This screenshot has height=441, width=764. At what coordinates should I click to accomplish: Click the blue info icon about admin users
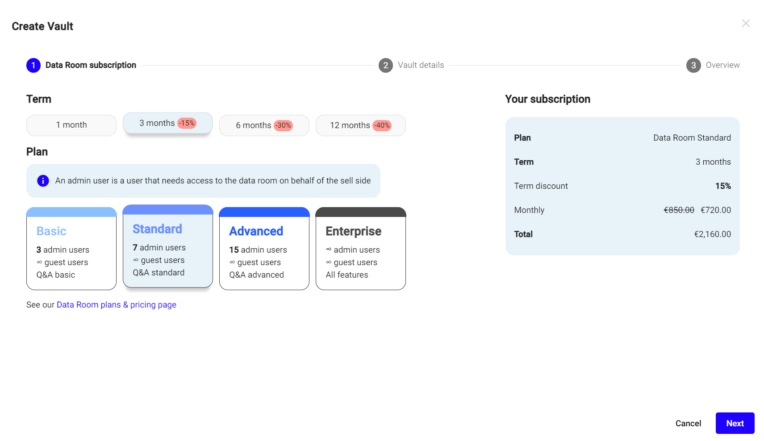tap(43, 181)
